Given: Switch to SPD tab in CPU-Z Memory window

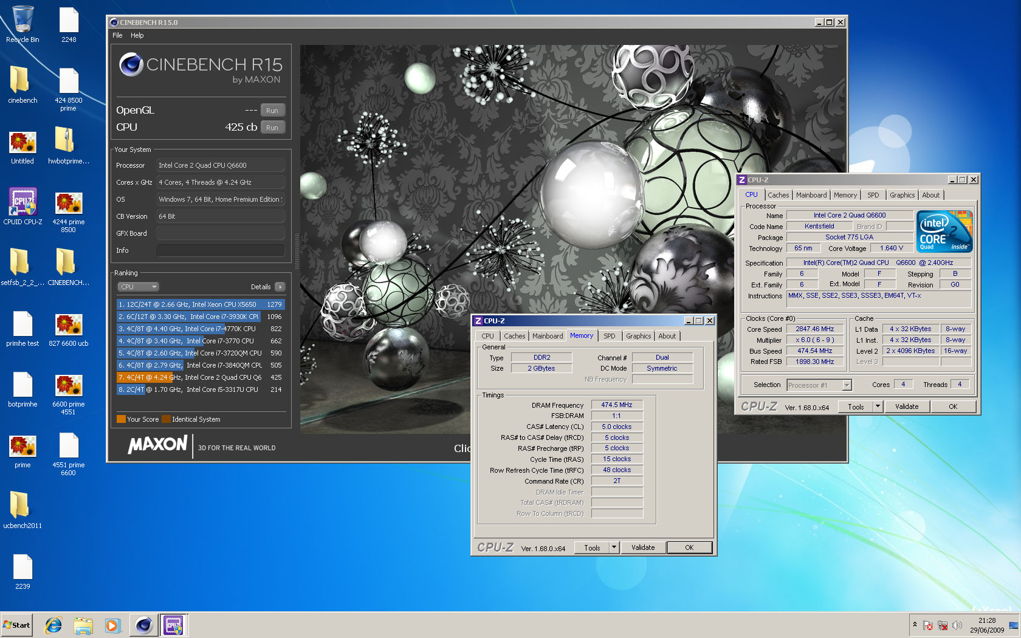Looking at the screenshot, I should [x=610, y=336].
